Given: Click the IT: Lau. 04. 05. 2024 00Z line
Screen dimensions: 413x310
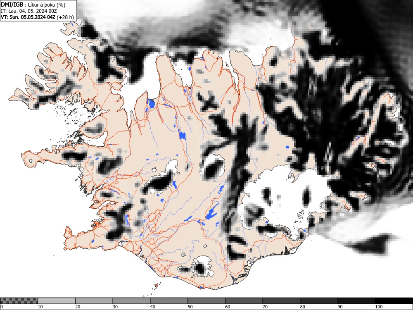Looking at the screenshot, I should click(x=29, y=11).
